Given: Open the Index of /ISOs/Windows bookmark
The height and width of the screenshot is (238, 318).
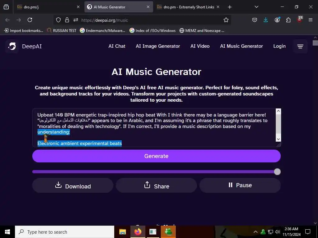Looking at the screenshot, I should (x=152, y=31).
